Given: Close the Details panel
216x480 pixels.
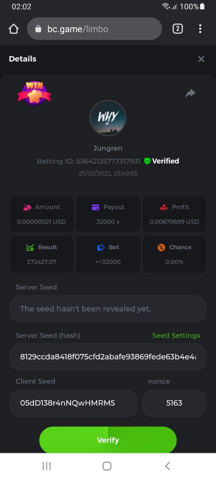Looking at the screenshot, I should [201, 59].
